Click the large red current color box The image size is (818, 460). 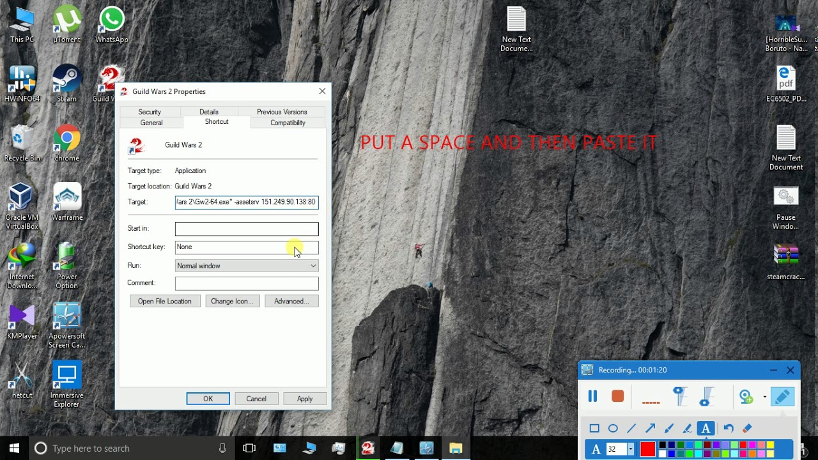pyautogui.click(x=647, y=449)
